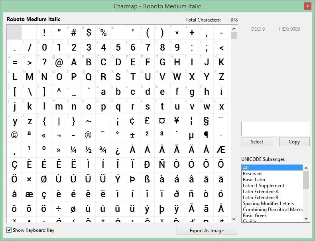The image size is (315, 241).
Task: Select the pound sterling £ glyph
Action: click(x=148, y=121)
